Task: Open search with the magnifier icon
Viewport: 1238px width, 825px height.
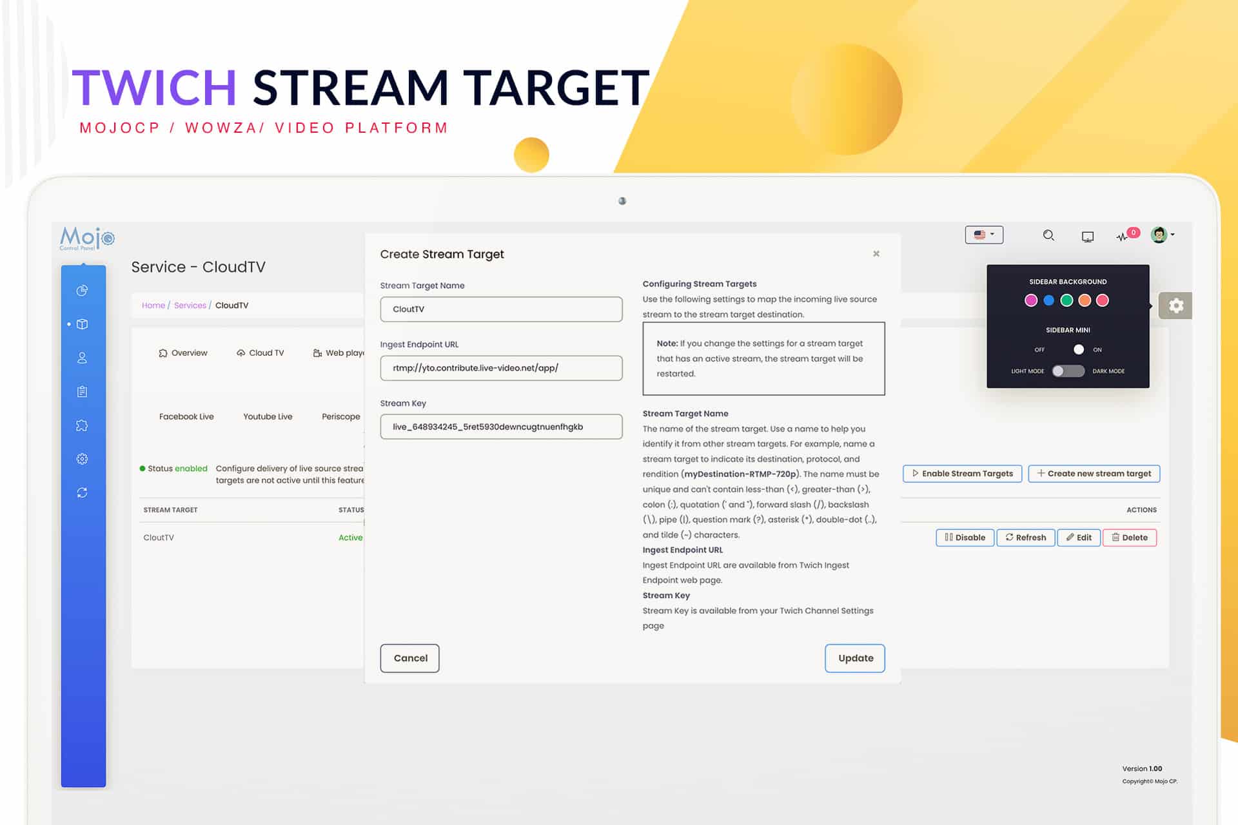Action: 1048,235
